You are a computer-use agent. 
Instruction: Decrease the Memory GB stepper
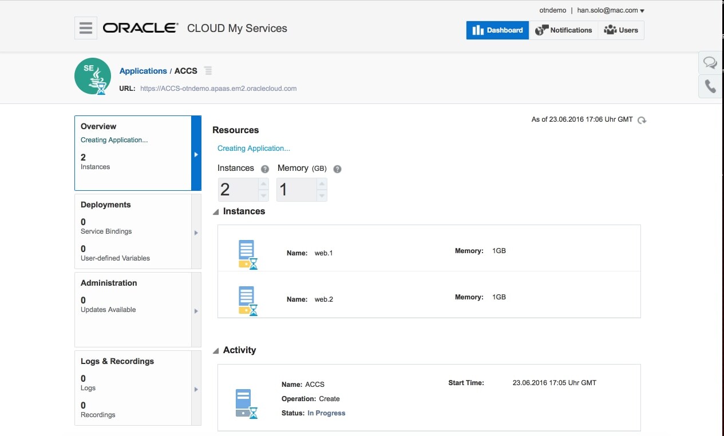click(x=322, y=195)
